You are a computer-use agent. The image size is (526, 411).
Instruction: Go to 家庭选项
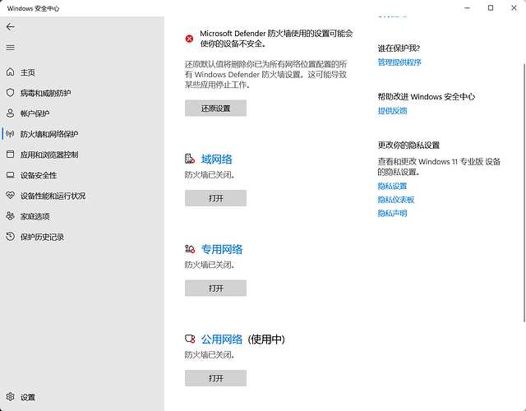click(x=35, y=216)
